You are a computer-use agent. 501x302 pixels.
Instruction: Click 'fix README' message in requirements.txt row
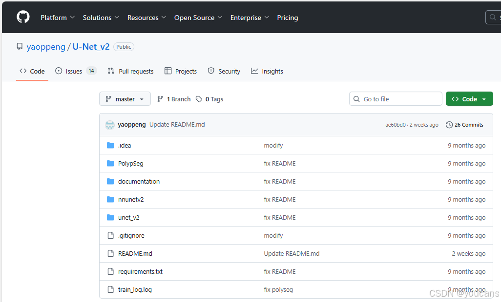(x=280, y=271)
